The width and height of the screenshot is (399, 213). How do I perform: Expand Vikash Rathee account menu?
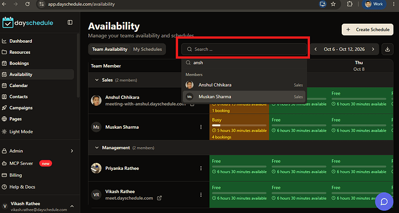tap(72, 206)
